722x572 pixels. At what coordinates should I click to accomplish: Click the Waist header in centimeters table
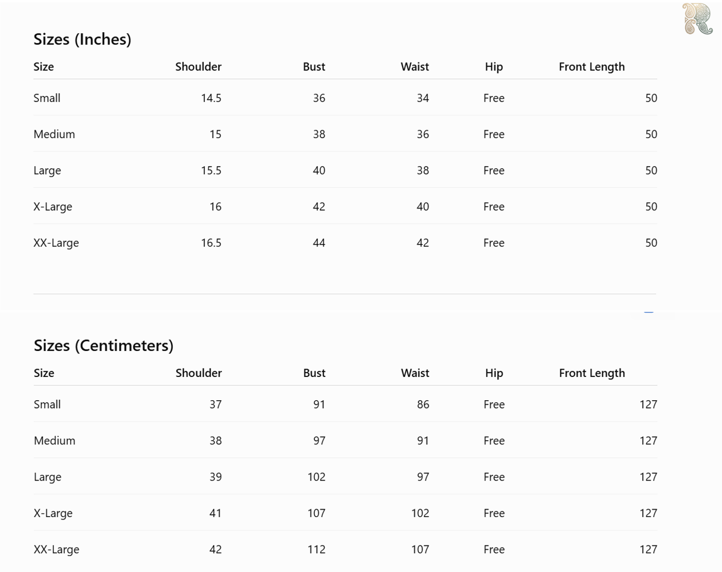[x=415, y=373]
